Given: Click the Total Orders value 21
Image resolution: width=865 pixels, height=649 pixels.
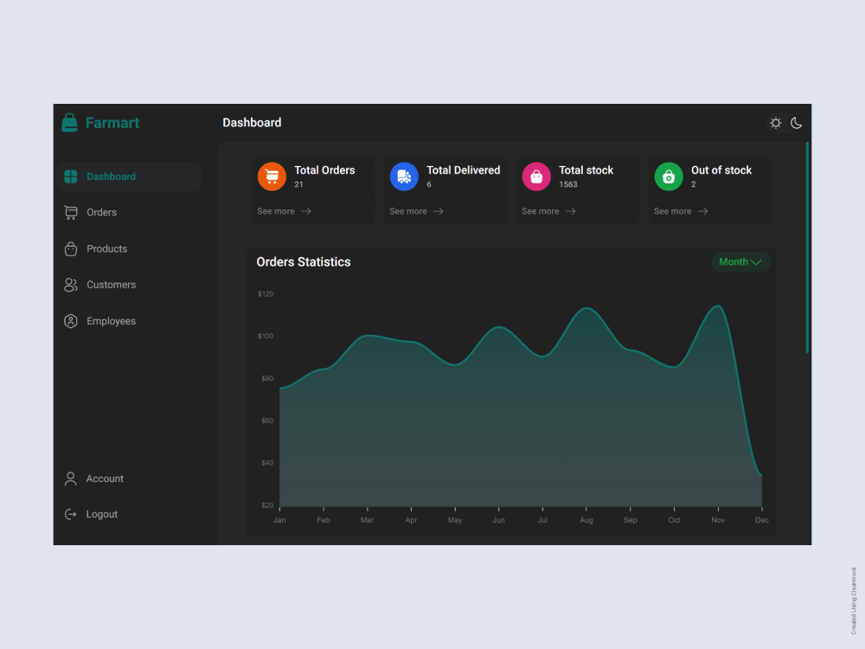Looking at the screenshot, I should tap(298, 185).
